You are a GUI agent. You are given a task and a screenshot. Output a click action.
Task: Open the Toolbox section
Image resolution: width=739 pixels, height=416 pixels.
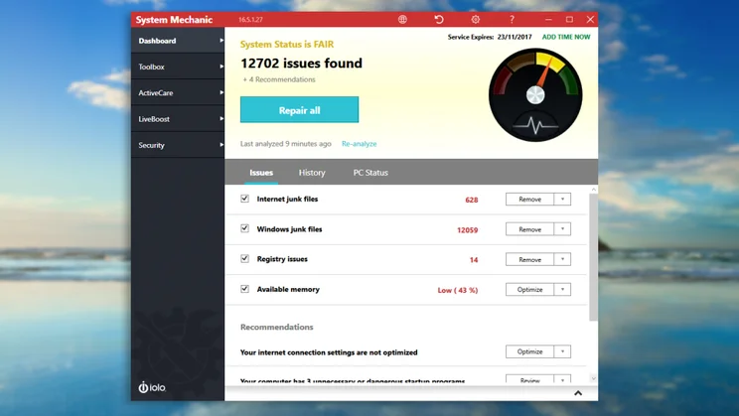click(178, 67)
